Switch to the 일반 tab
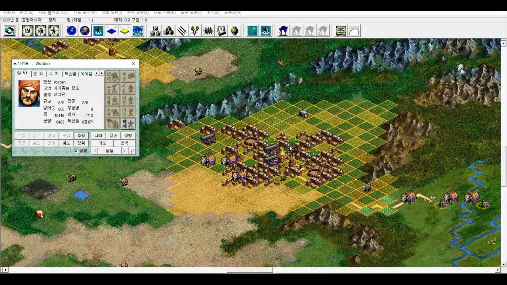This screenshot has height=285, width=507. point(22,74)
